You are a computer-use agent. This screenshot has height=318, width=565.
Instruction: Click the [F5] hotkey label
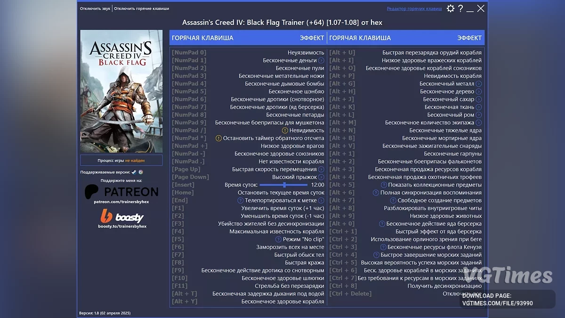click(x=178, y=239)
